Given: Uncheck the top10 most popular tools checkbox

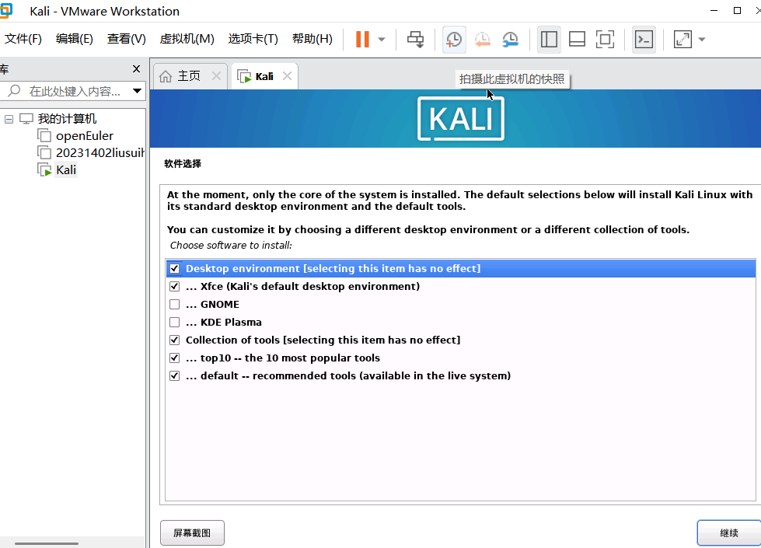Looking at the screenshot, I should point(175,358).
